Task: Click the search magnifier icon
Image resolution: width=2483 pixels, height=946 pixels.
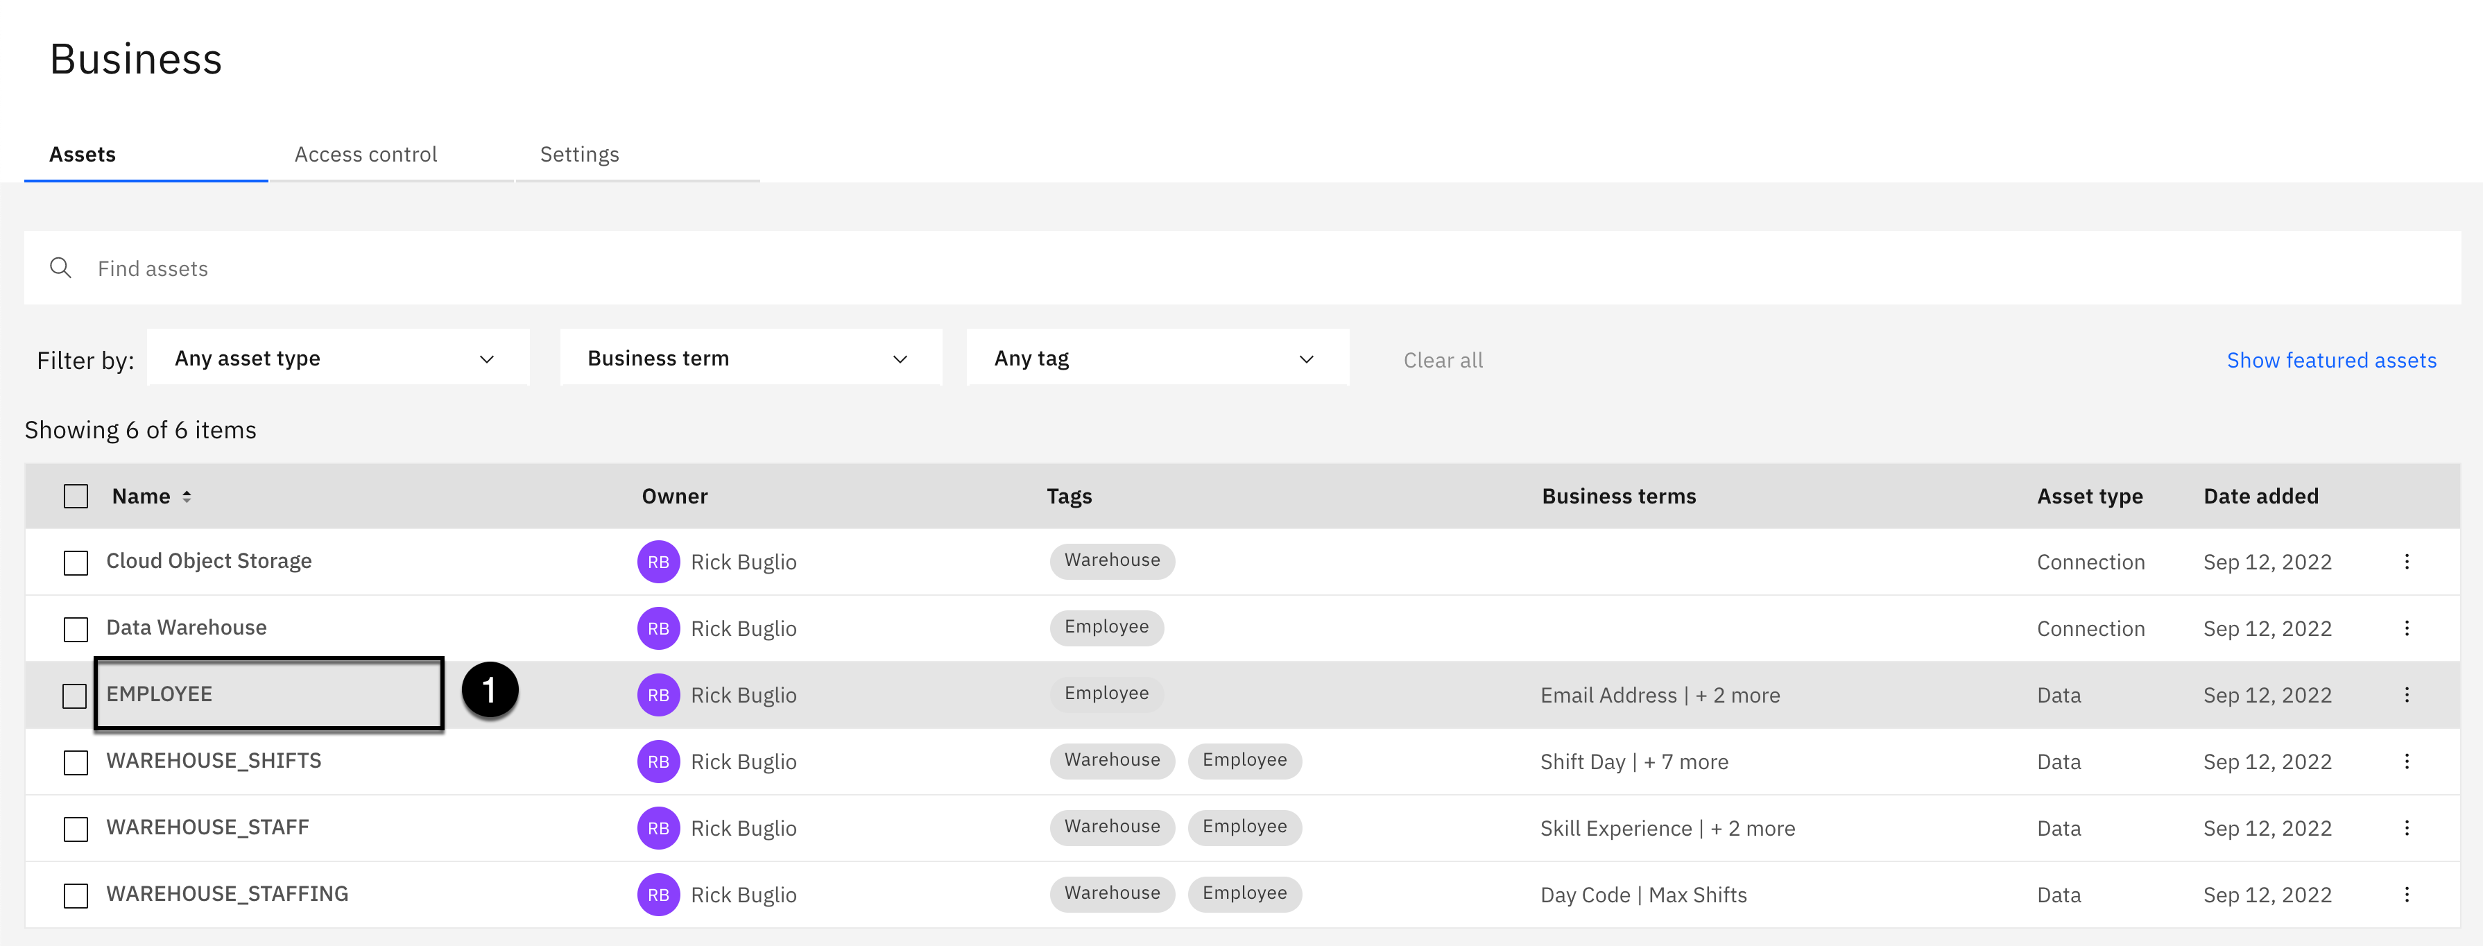Action: [x=61, y=268]
